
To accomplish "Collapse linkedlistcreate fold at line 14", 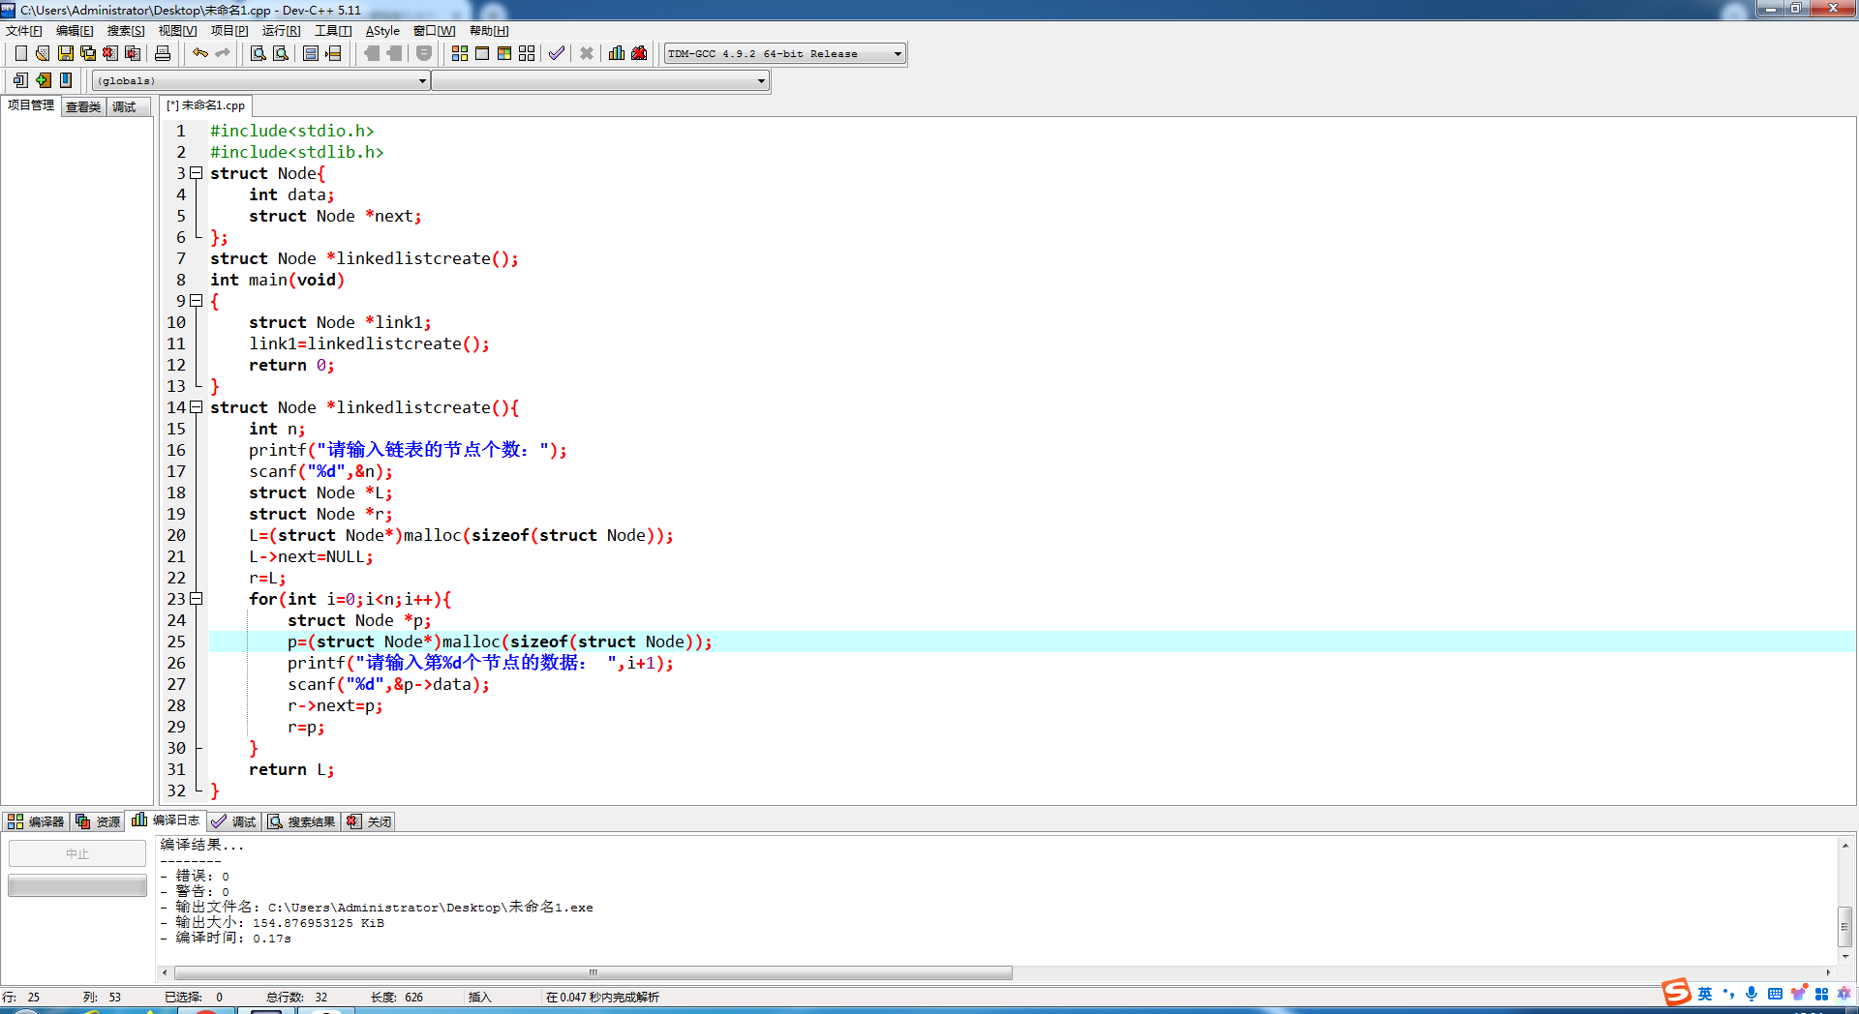I will coord(197,407).
